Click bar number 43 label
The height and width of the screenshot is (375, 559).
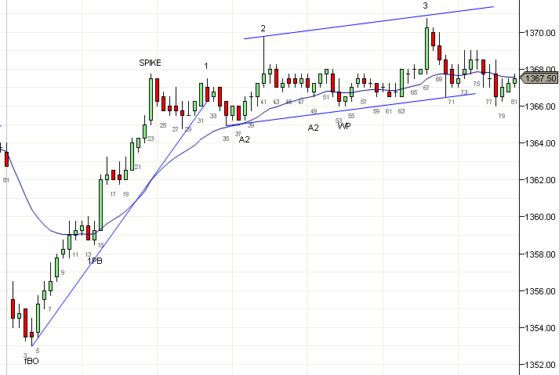276,102
